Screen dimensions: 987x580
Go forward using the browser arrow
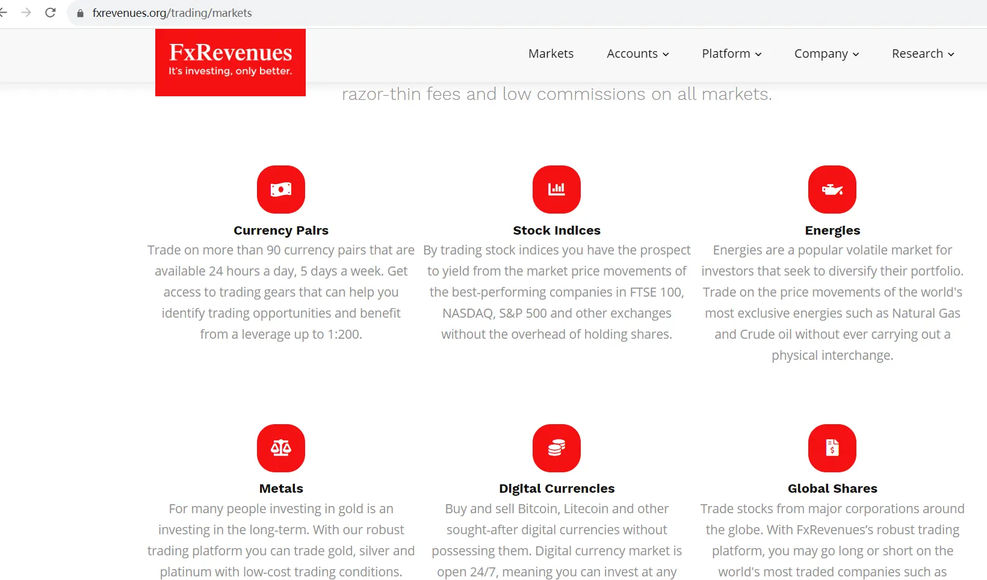coord(26,13)
